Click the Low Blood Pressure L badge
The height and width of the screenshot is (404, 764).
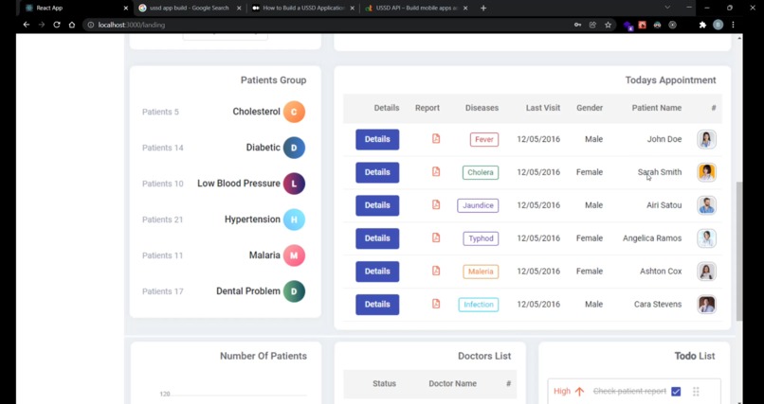click(294, 184)
